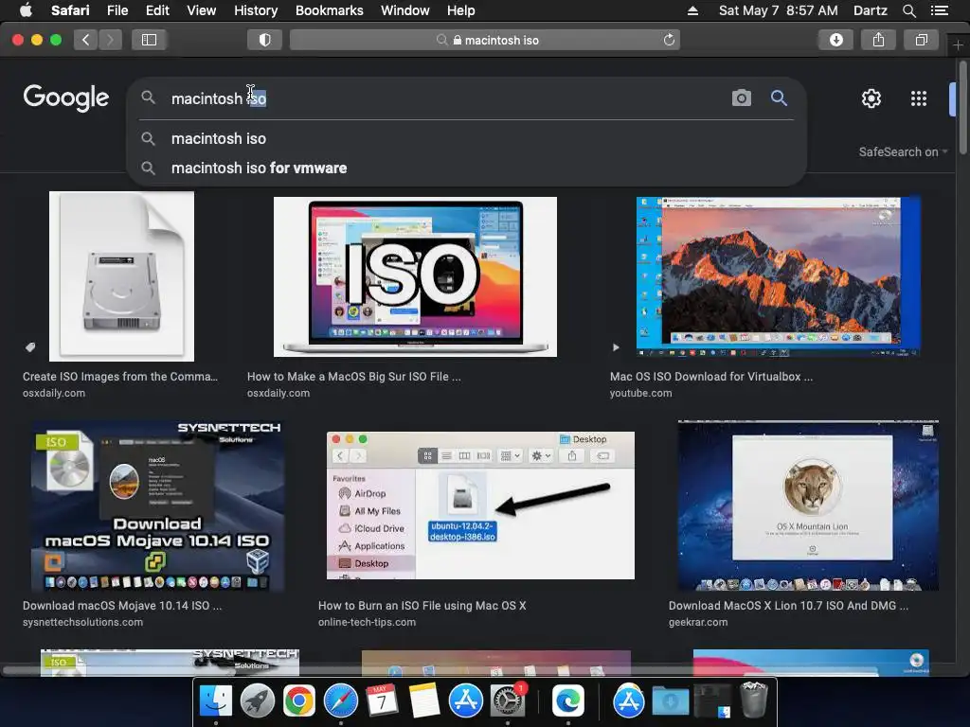Image resolution: width=970 pixels, height=727 pixels.
Task: Open the Apple menu
Action: click(x=26, y=10)
